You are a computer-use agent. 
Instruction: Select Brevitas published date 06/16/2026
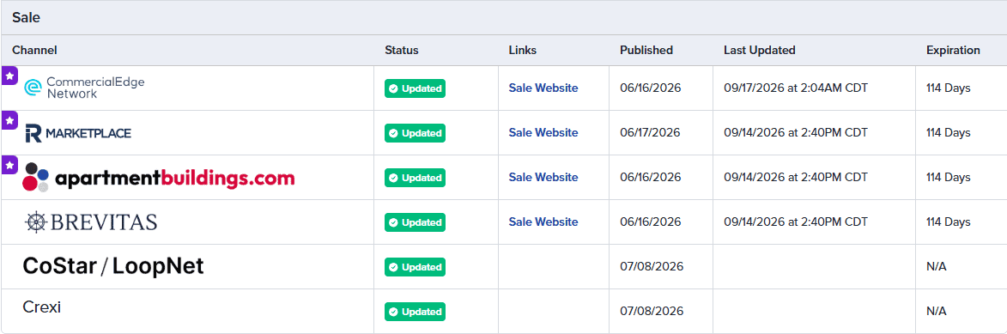pos(650,222)
